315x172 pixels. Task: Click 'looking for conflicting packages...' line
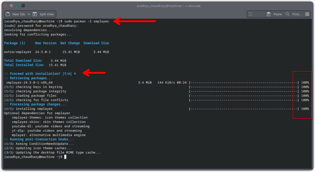pyautogui.click(x=38, y=34)
